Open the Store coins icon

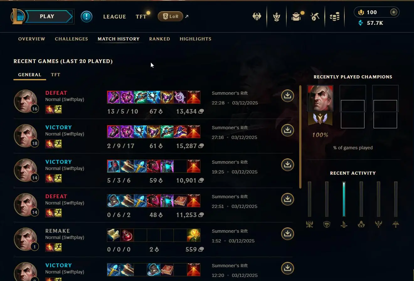click(x=335, y=17)
